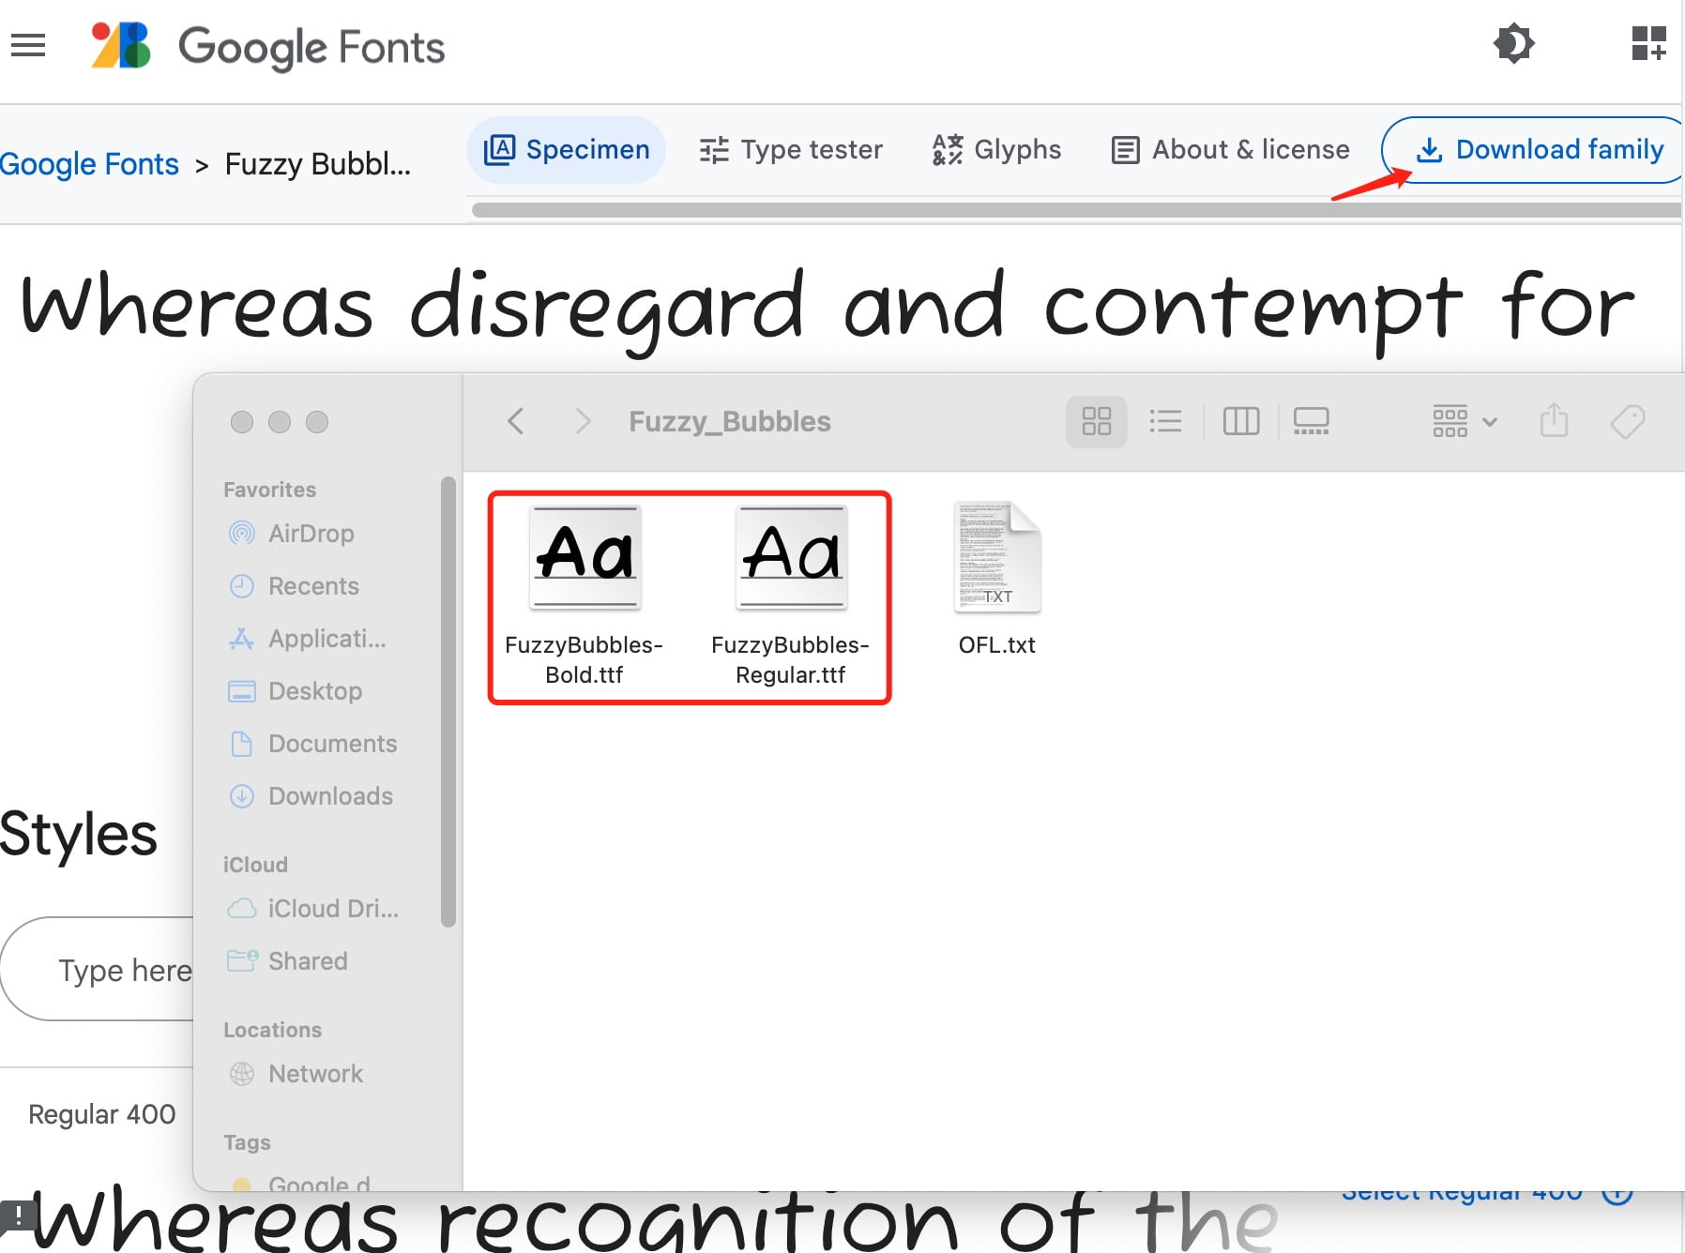
Task: Open the selected families grid icon
Action: click(1648, 43)
